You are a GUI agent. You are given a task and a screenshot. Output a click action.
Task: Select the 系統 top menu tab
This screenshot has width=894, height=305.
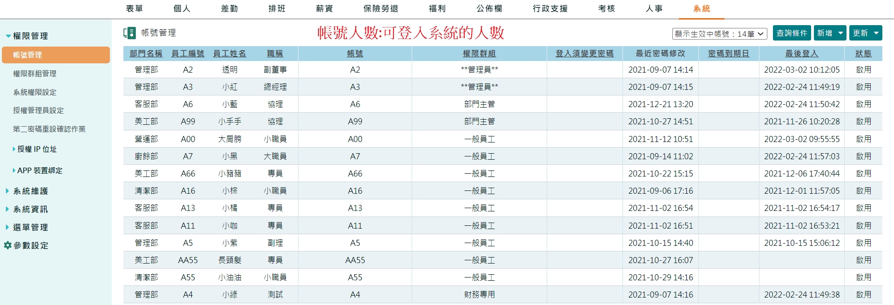point(702,8)
